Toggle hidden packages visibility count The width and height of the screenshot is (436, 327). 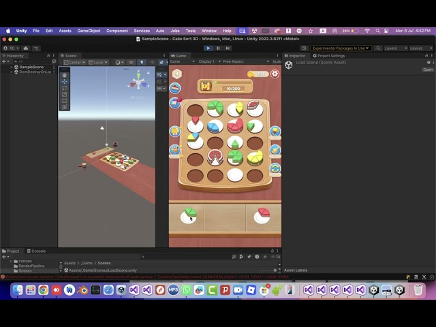[x=275, y=257]
